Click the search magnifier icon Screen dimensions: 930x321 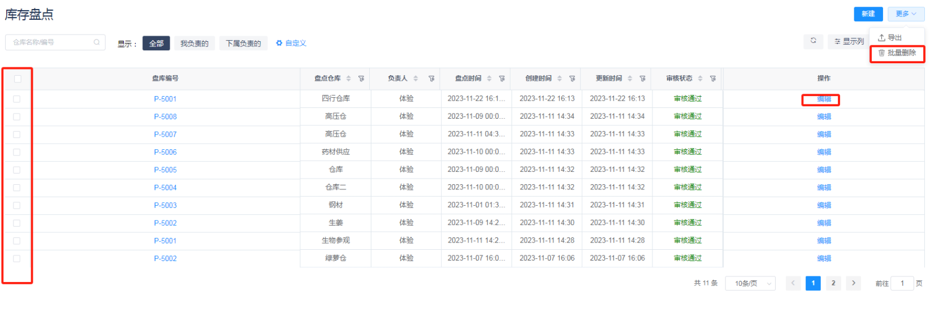tap(97, 42)
